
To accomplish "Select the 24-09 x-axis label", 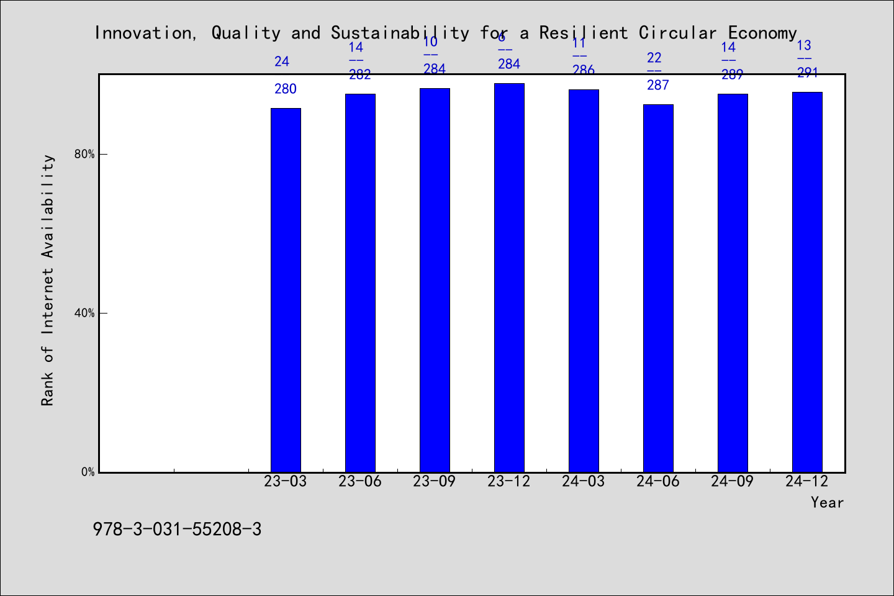I will click(x=733, y=481).
